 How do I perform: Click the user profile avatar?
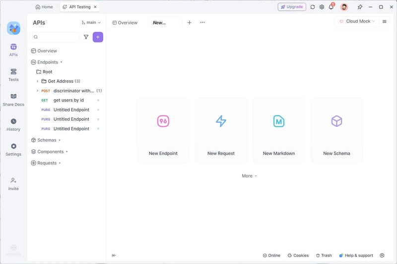click(x=344, y=7)
